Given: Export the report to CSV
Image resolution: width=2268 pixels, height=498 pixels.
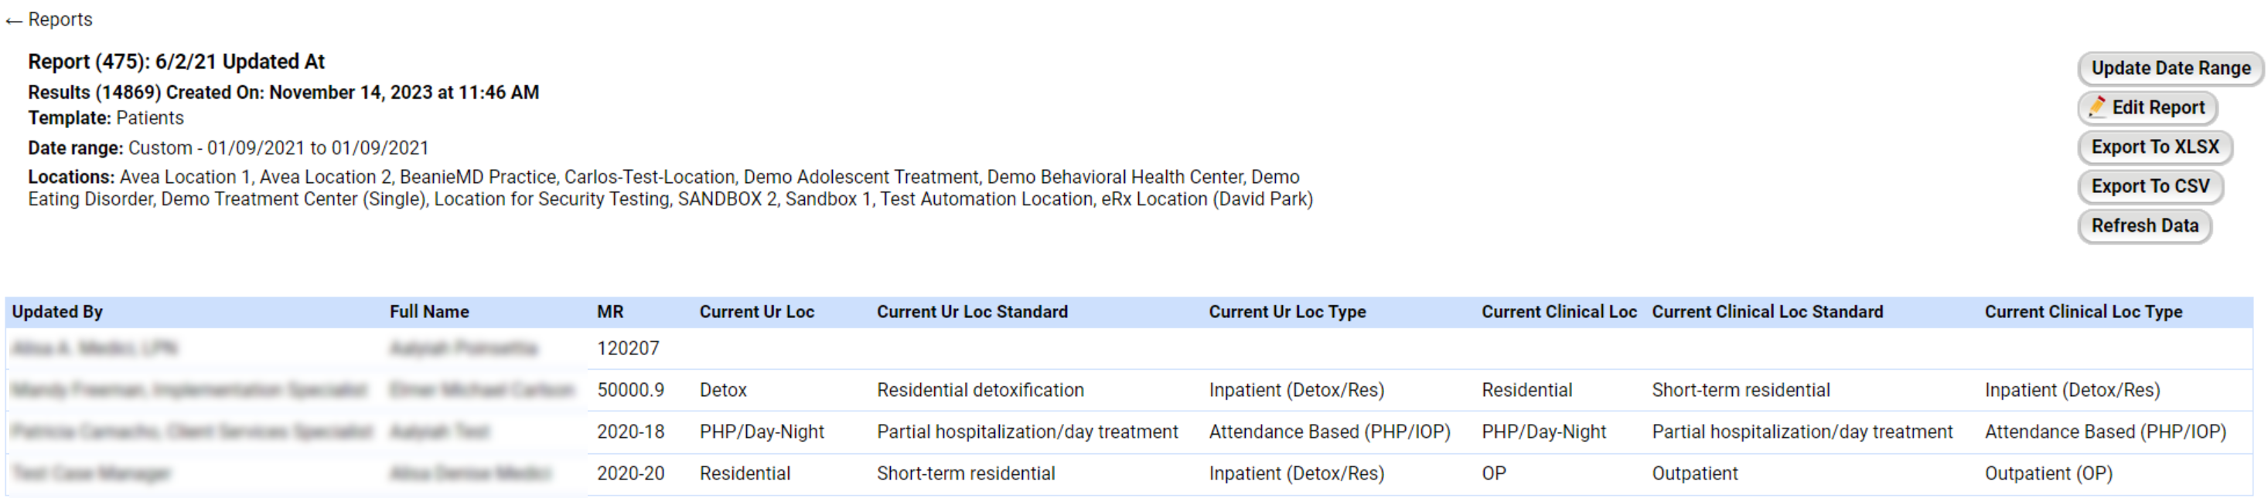Looking at the screenshot, I should coord(2150,185).
